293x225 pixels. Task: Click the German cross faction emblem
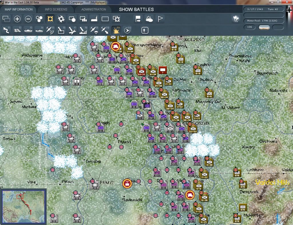pos(289,10)
